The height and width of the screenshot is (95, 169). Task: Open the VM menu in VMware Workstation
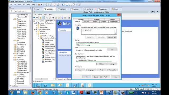[24, 5]
